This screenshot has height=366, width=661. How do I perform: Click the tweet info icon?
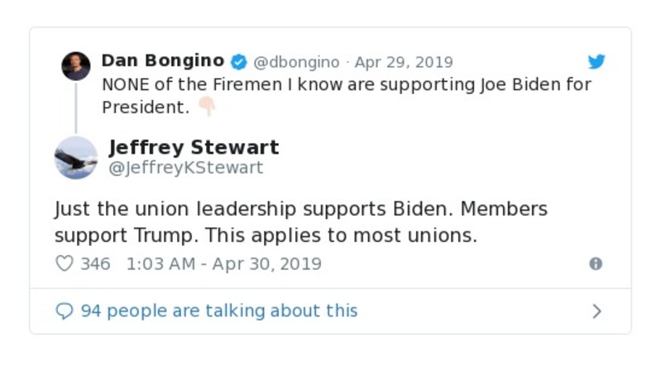click(595, 264)
